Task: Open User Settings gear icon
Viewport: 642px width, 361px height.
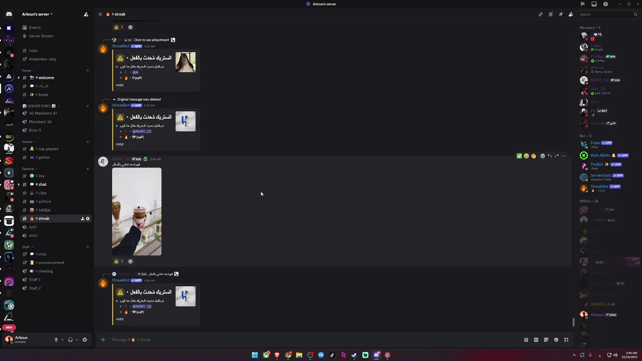Action: 84,339
